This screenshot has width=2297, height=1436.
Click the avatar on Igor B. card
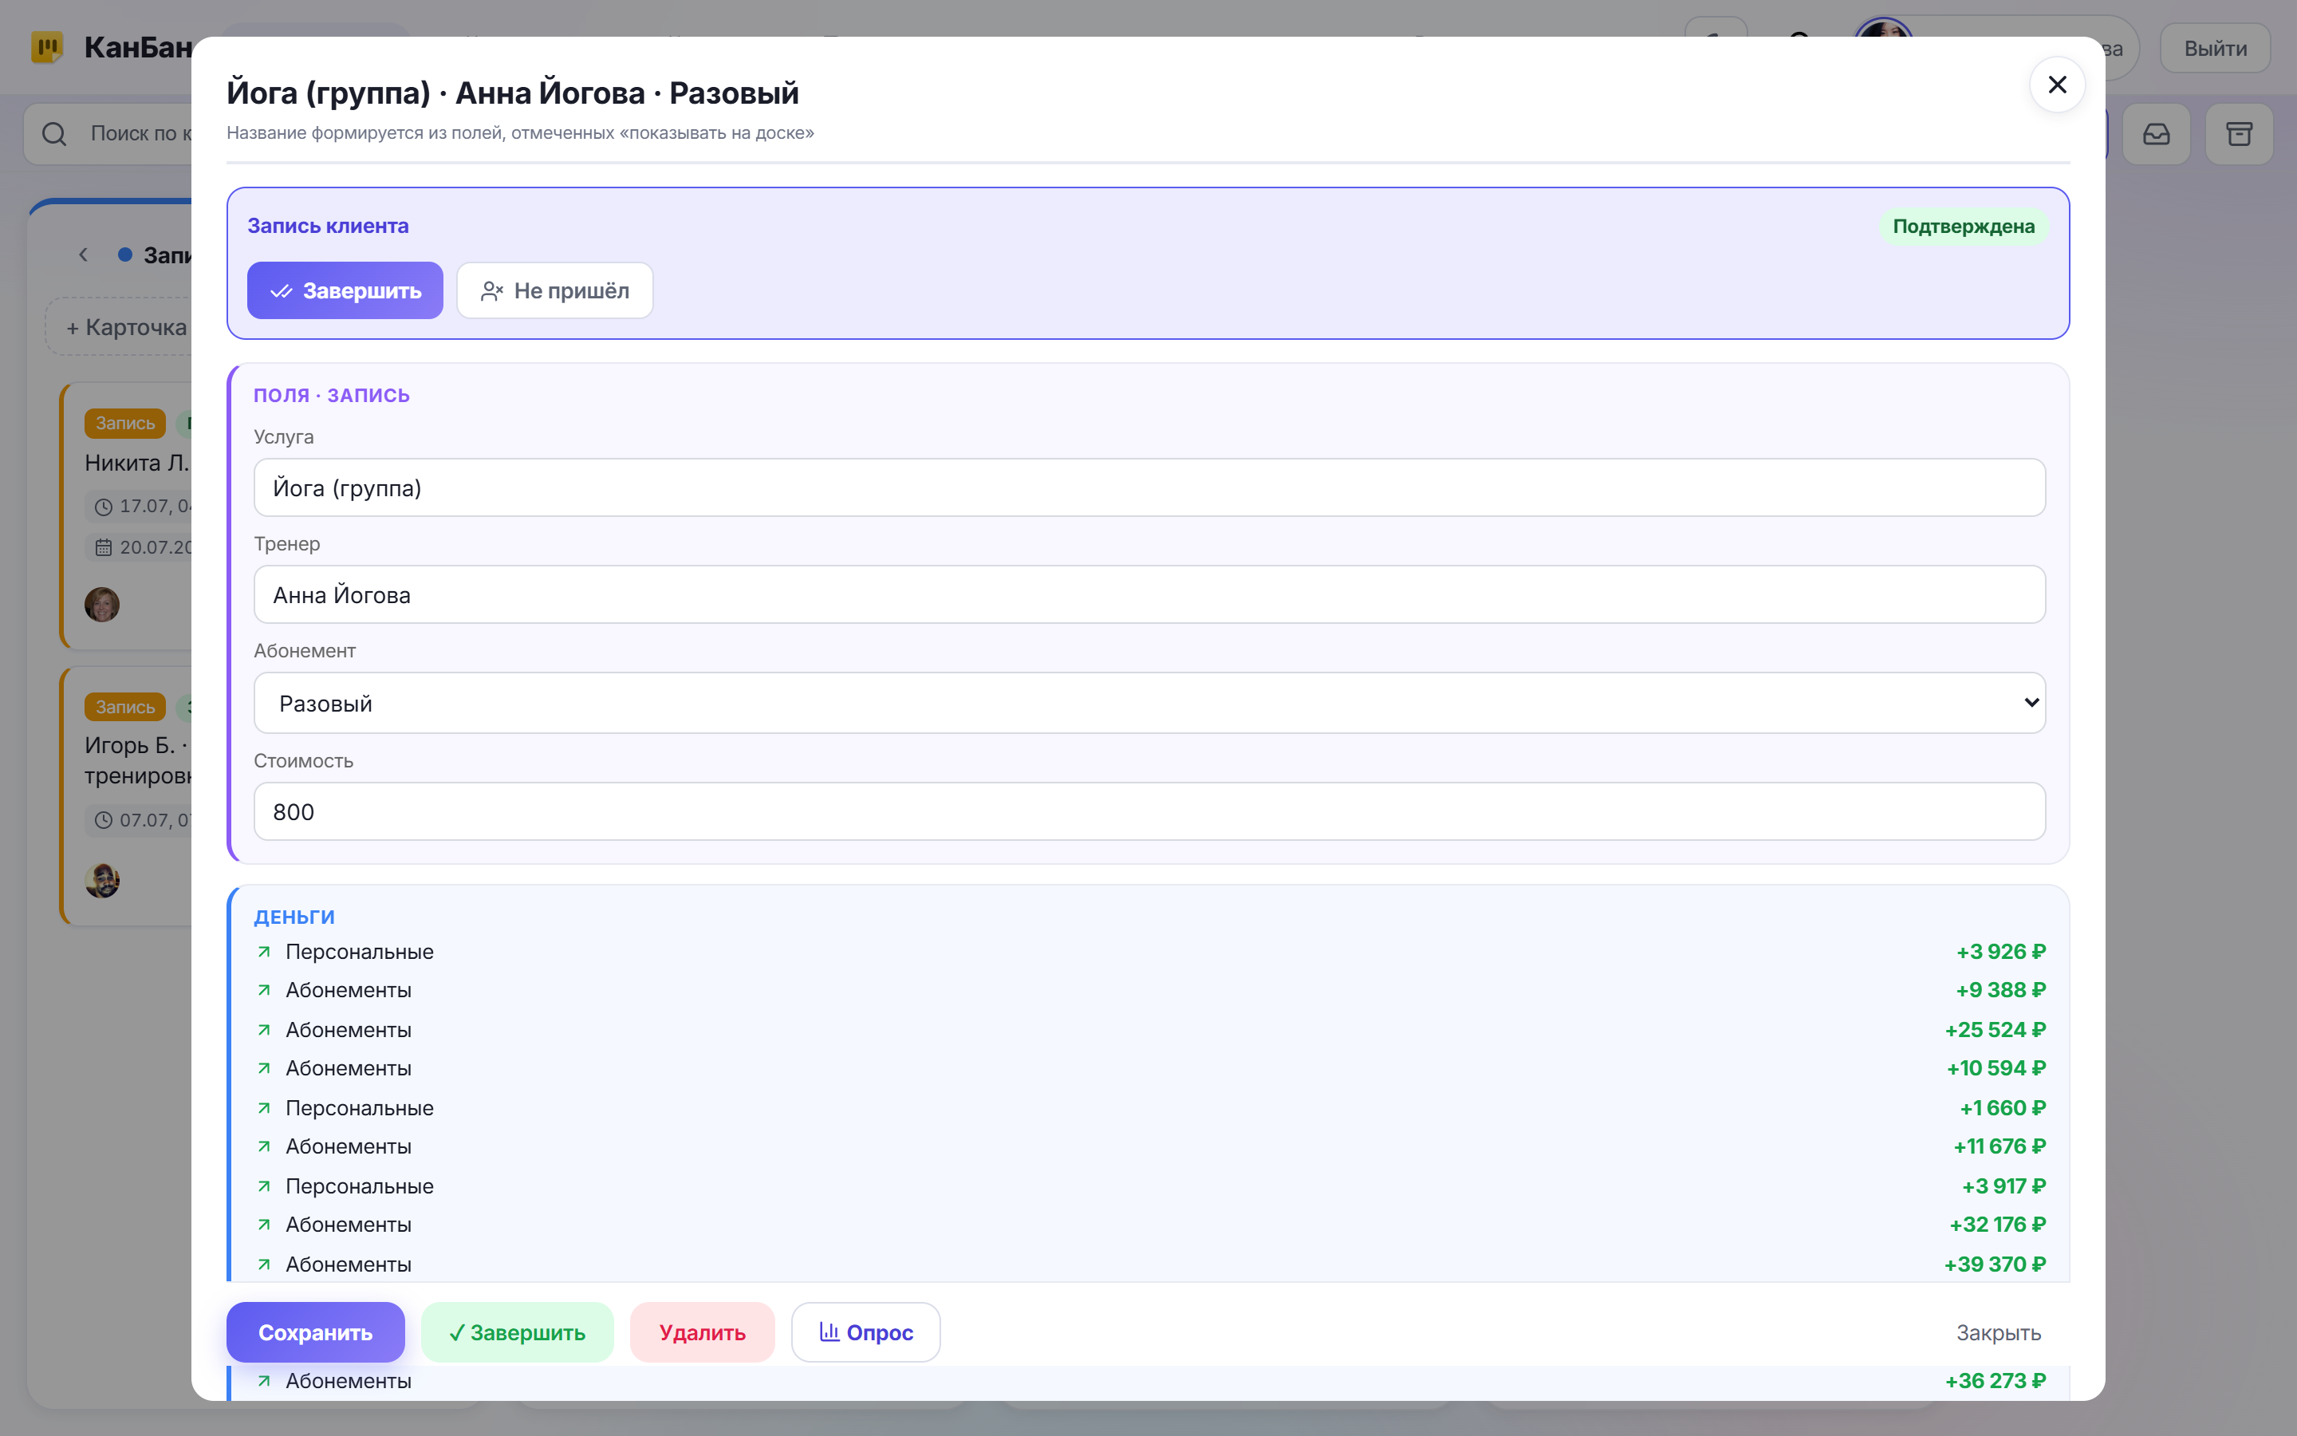(x=103, y=881)
